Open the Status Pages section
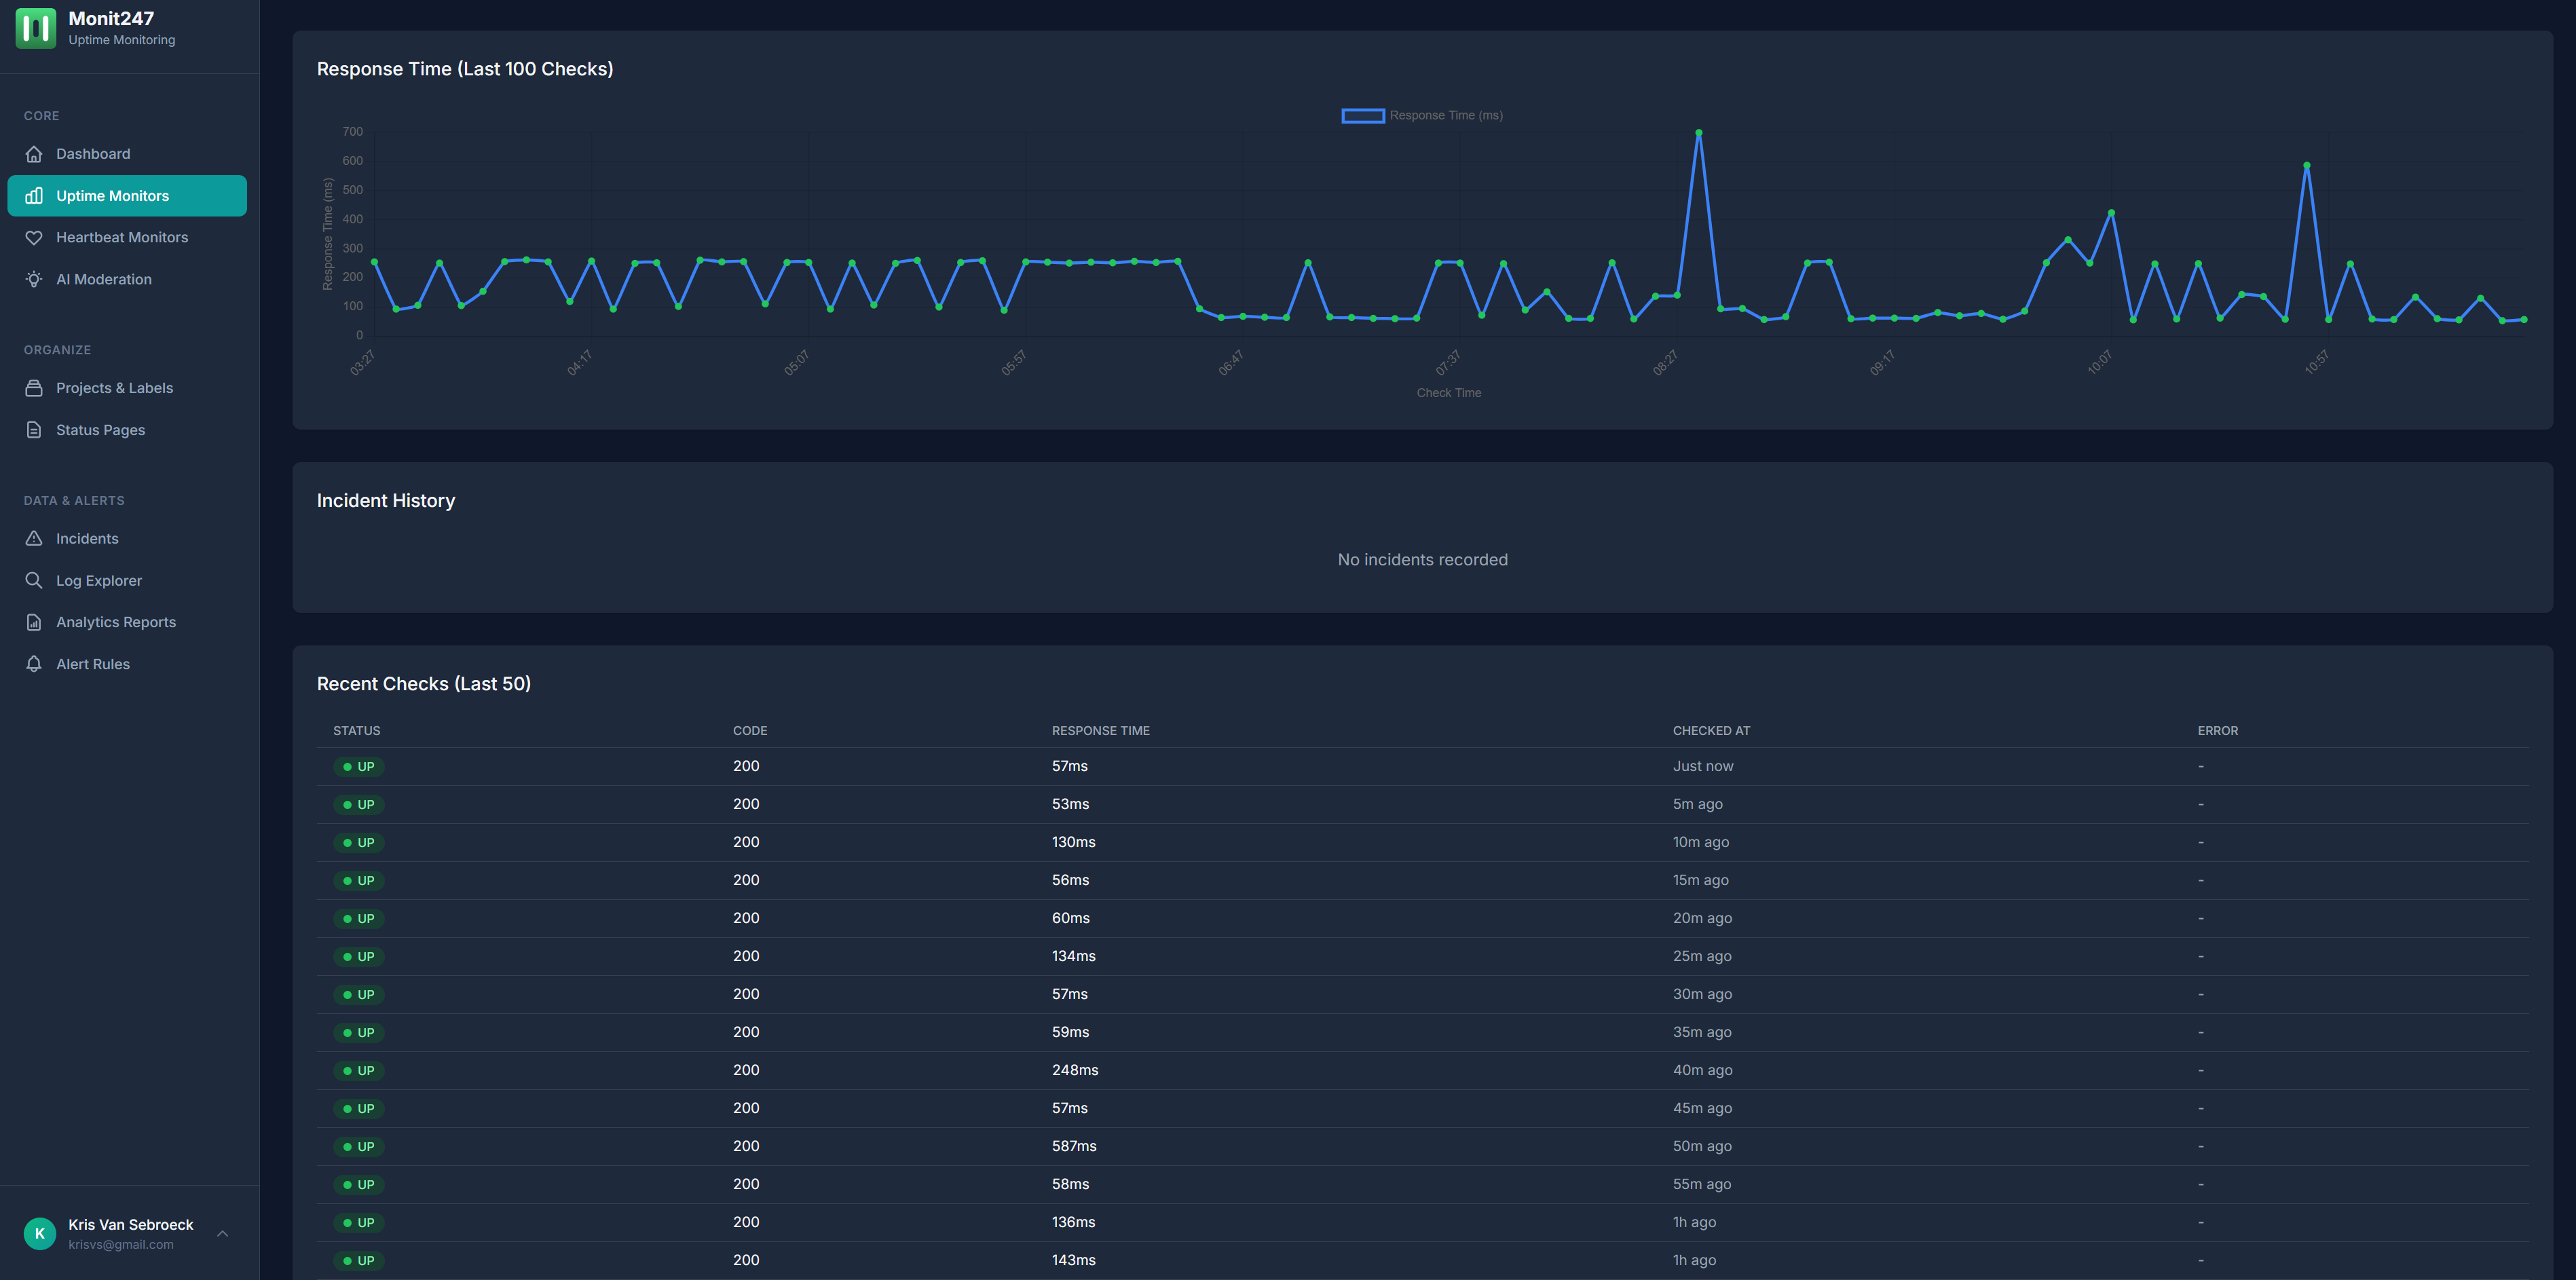Image resolution: width=2576 pixels, height=1280 pixels. 100,429
